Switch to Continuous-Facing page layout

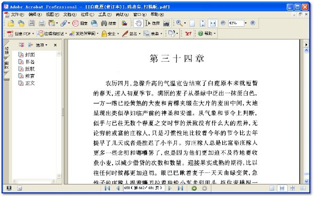(x=293, y=188)
